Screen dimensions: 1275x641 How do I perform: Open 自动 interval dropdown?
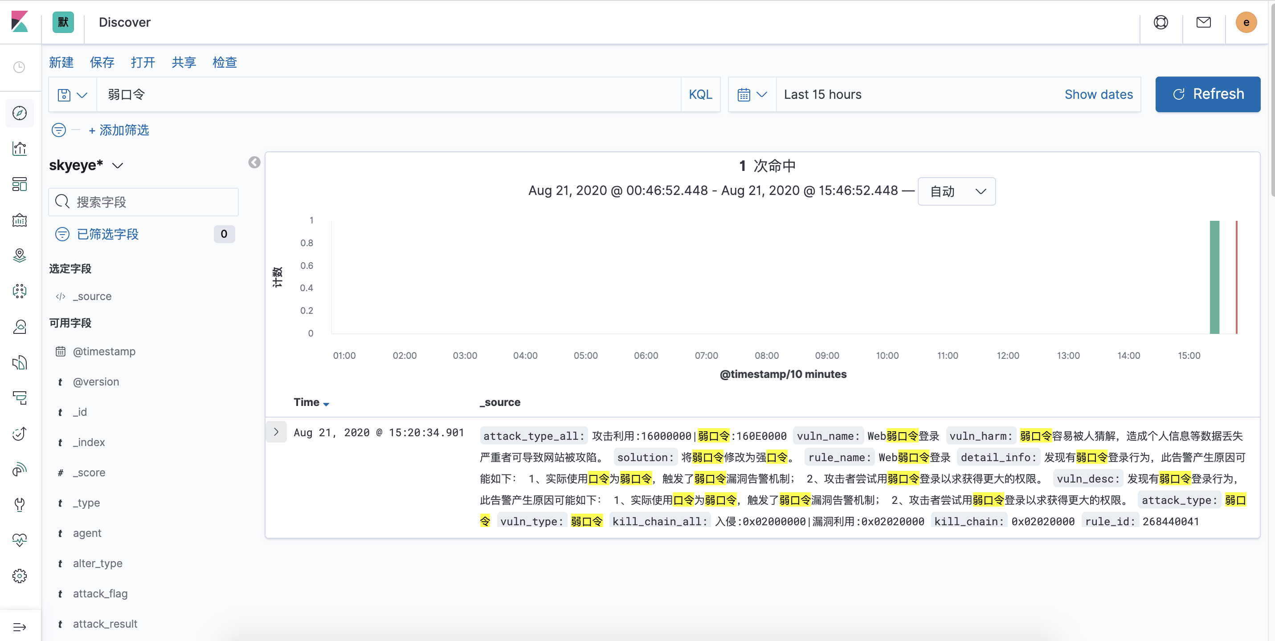coord(956,191)
